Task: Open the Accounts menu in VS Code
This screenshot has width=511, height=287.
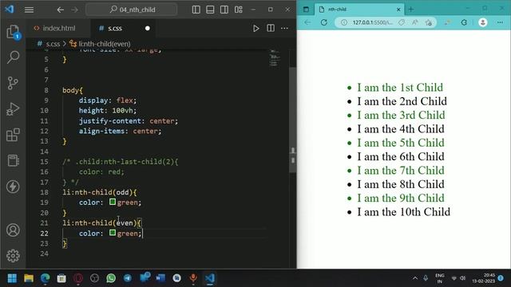Action: (x=13, y=230)
